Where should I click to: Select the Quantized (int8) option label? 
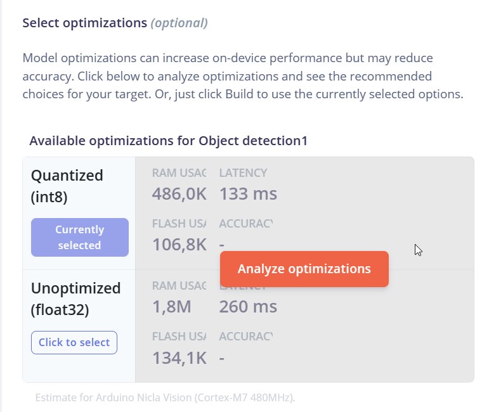[67, 186]
